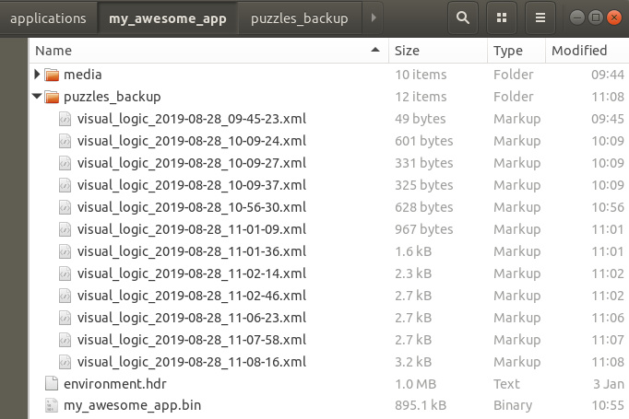Click the media folder name
This screenshot has width=629, height=419.
point(83,75)
